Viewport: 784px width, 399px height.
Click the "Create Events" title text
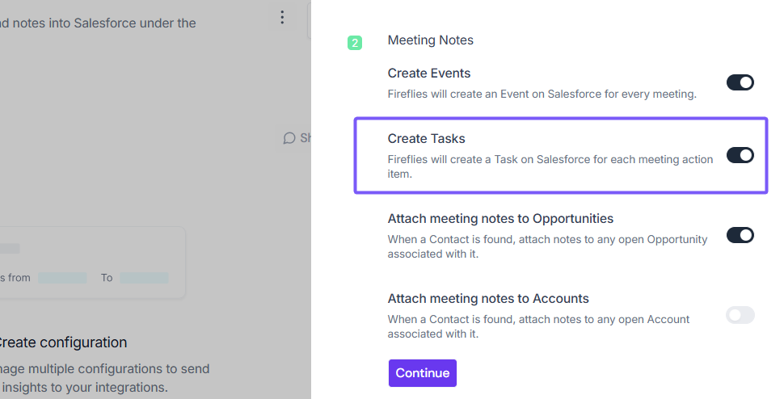428,73
